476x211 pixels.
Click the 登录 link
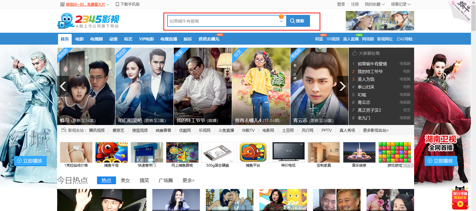pyautogui.click(x=341, y=4)
